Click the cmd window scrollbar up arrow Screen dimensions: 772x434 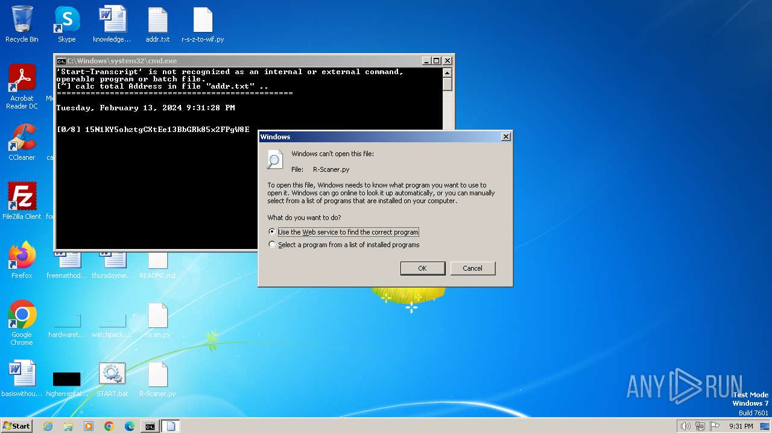pos(447,73)
